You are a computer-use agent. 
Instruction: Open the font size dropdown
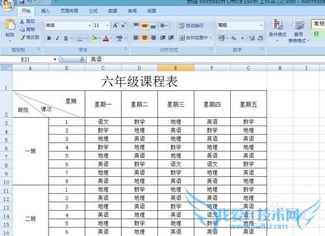coord(107,25)
